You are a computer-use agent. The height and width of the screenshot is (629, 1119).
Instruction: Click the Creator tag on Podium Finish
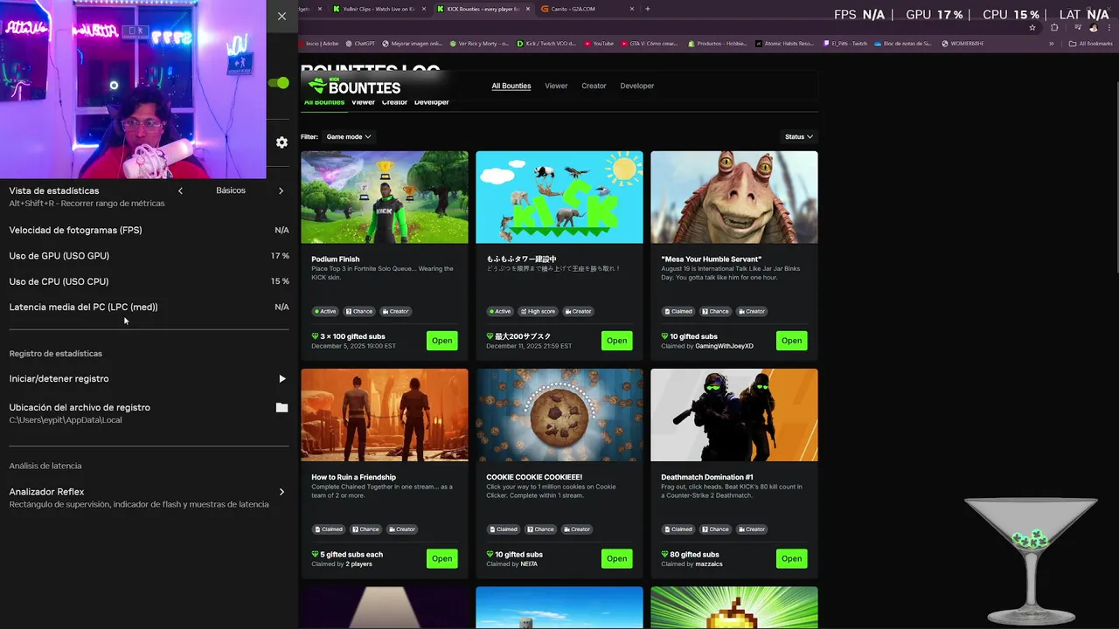click(396, 311)
